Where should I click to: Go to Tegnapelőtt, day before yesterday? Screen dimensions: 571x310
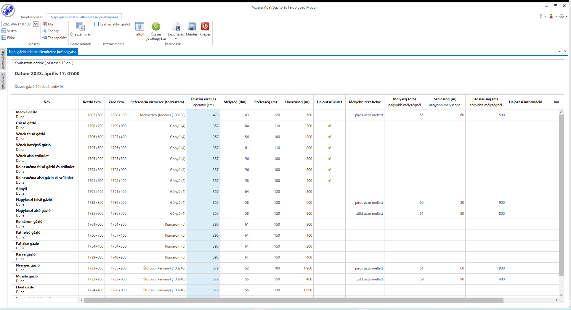(55, 38)
